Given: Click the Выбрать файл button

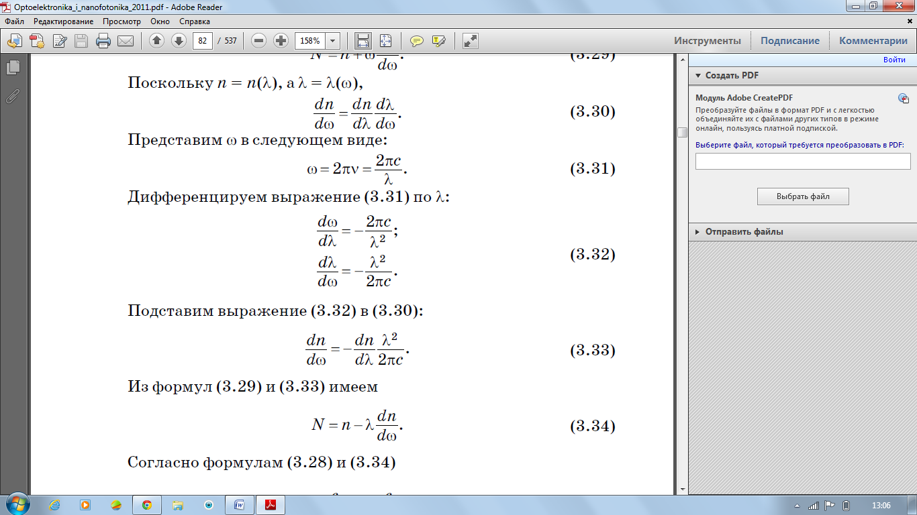Looking at the screenshot, I should point(803,196).
